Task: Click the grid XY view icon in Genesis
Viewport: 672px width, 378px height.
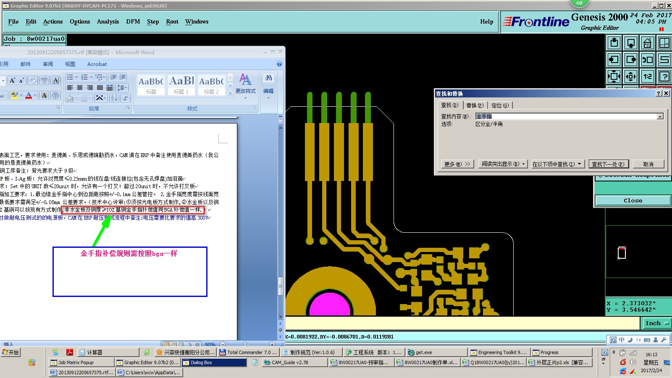Action: [x=664, y=43]
